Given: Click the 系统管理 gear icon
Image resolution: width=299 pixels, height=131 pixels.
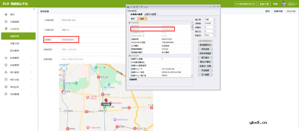Looking at the screenshot, I should coord(6,94).
